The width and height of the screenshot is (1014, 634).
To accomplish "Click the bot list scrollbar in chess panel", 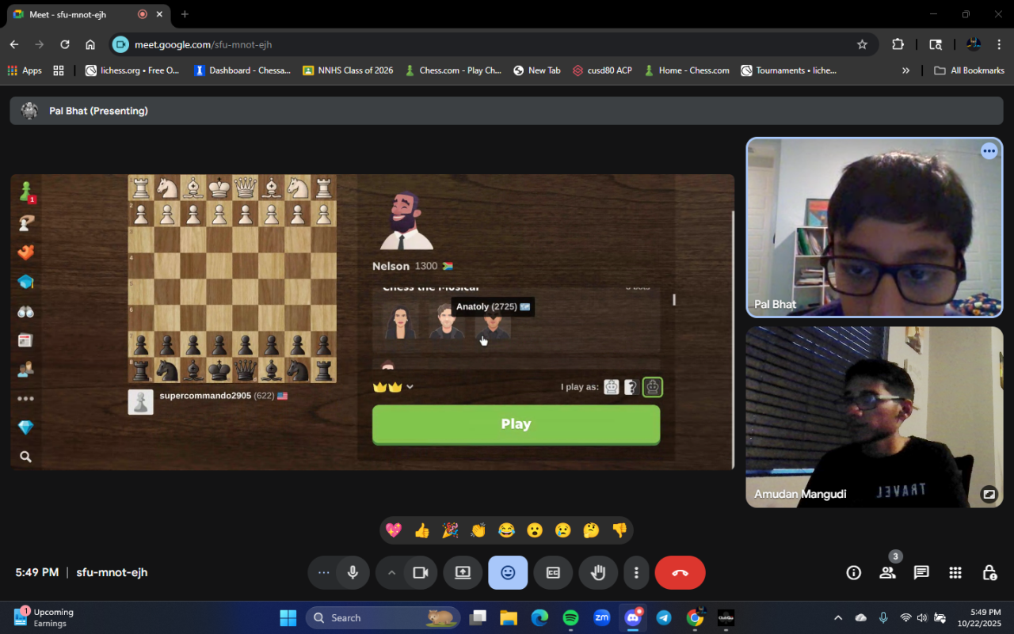I will pyautogui.click(x=674, y=300).
